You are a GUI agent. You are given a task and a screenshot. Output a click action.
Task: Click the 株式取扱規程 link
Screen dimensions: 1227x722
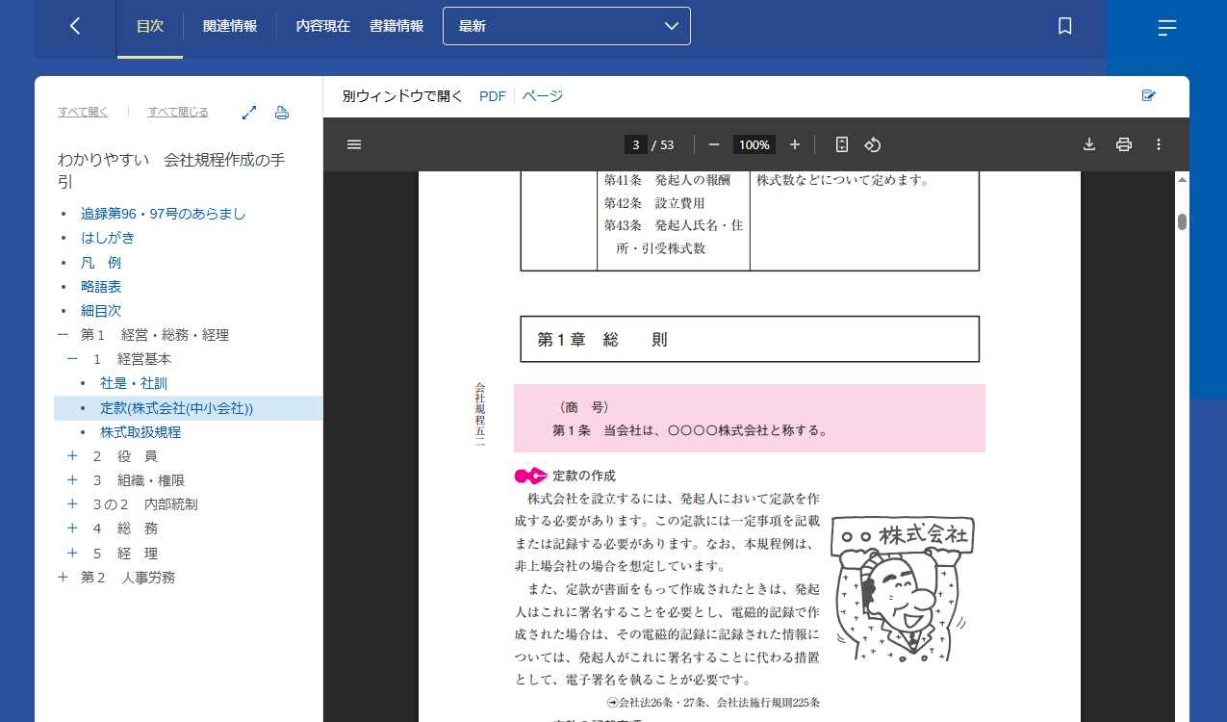pos(141,432)
